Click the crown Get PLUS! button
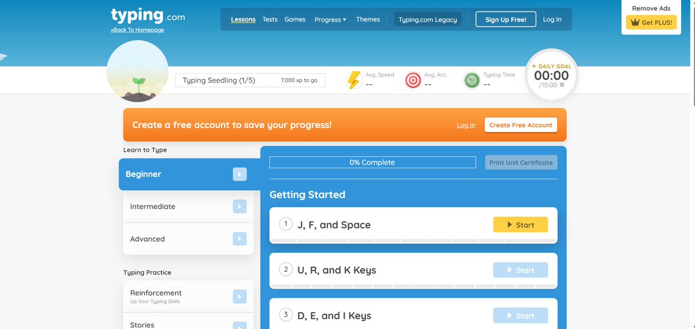Viewport: 695px width, 329px height. 651,23
